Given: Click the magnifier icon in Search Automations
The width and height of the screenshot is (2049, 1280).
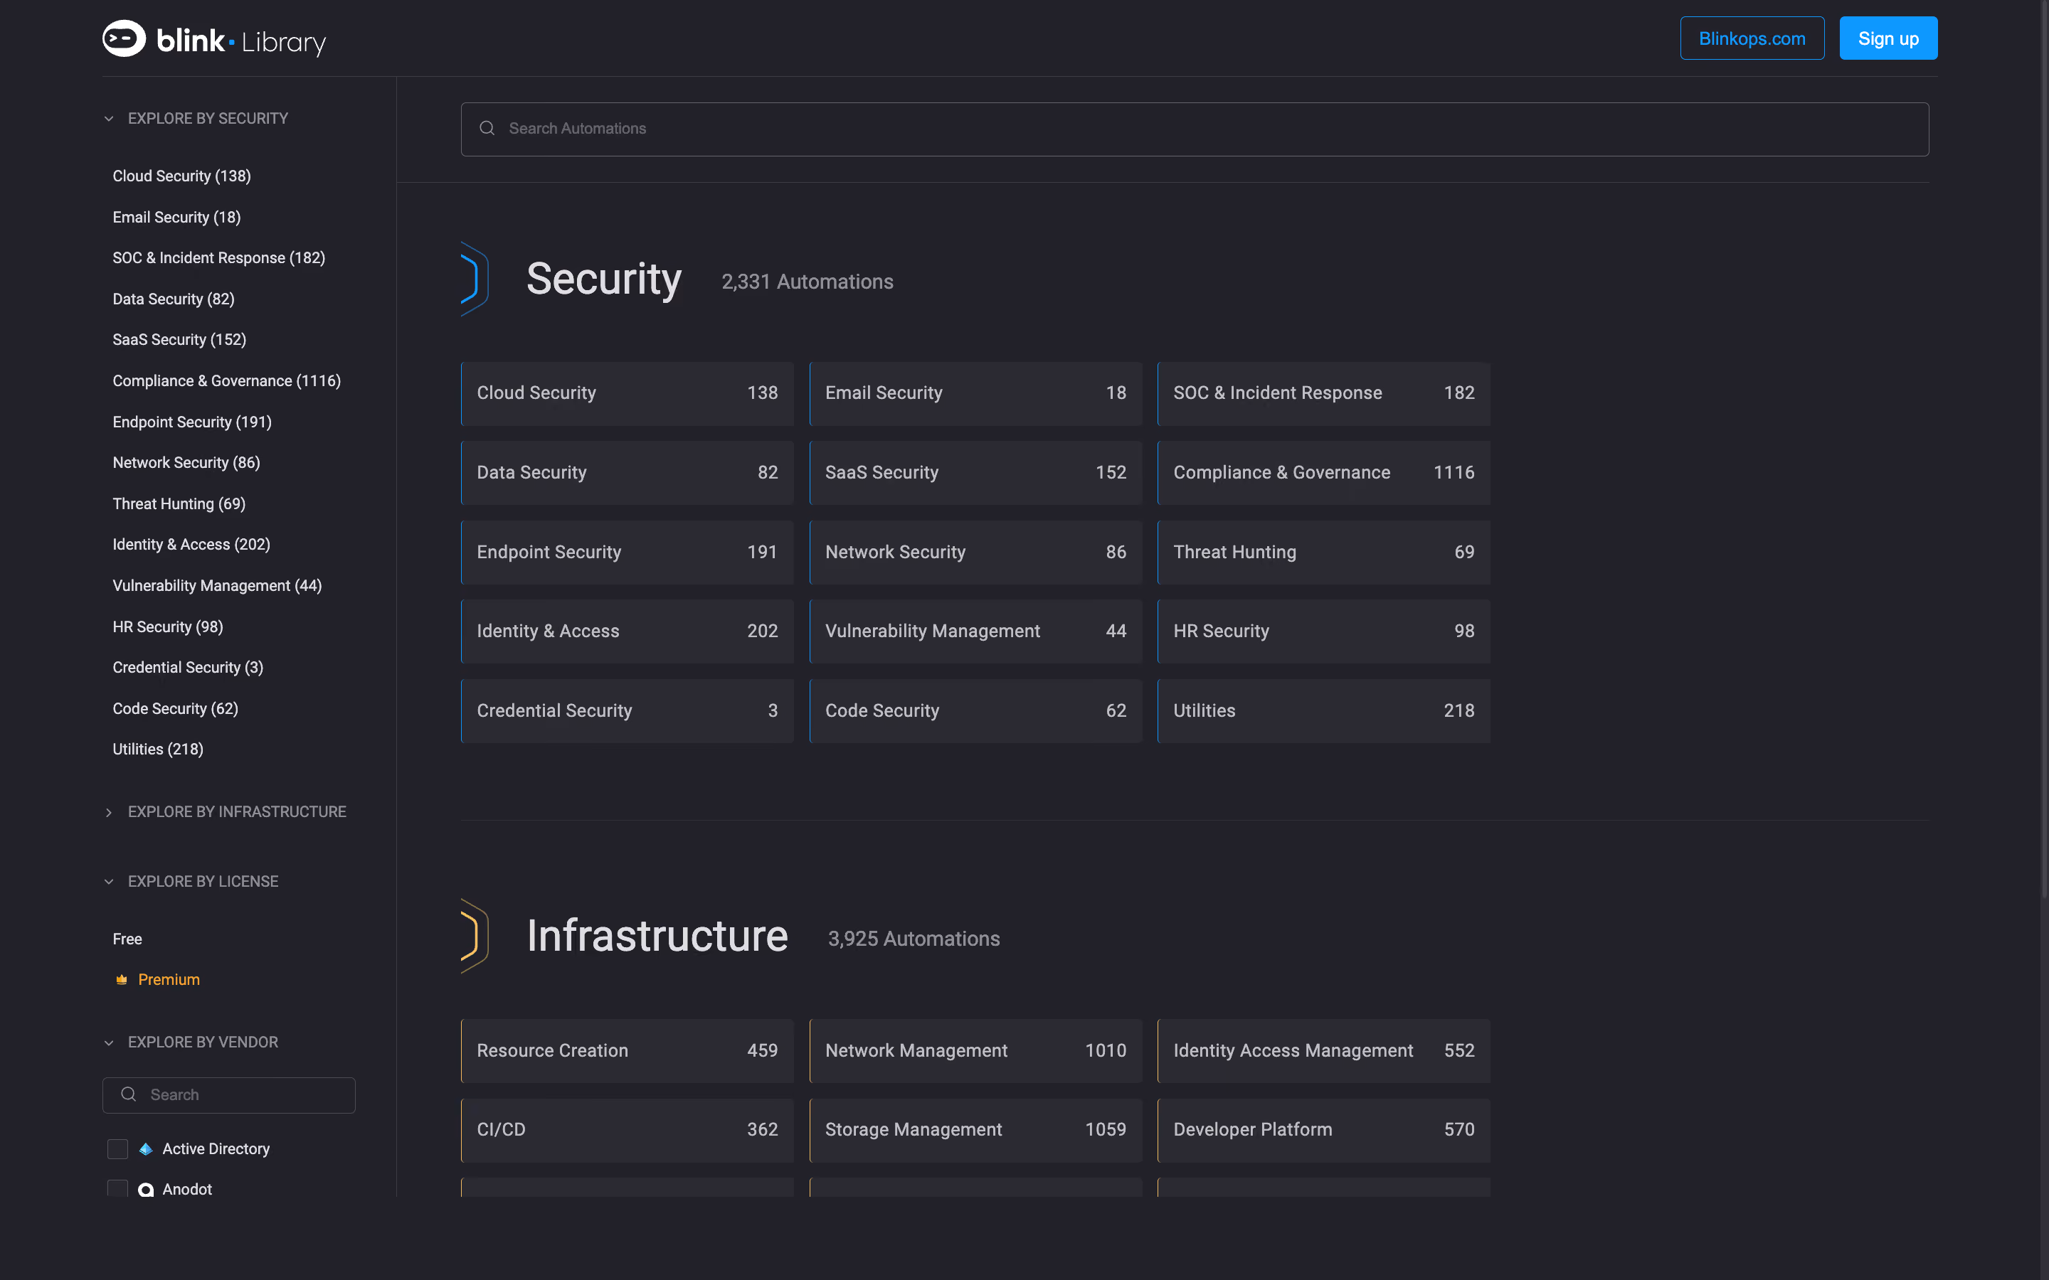Looking at the screenshot, I should click(x=487, y=128).
